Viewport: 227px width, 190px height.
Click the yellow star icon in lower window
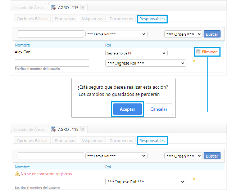coord(194,179)
